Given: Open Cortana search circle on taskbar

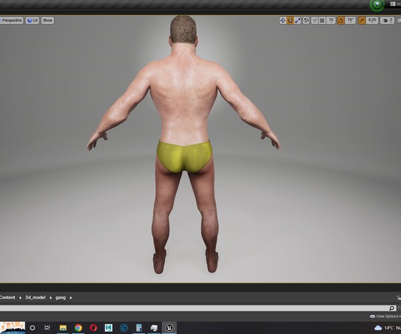Looking at the screenshot, I should [x=33, y=327].
